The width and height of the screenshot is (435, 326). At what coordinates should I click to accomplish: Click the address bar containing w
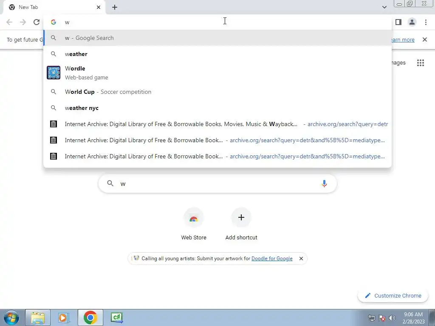point(217,22)
